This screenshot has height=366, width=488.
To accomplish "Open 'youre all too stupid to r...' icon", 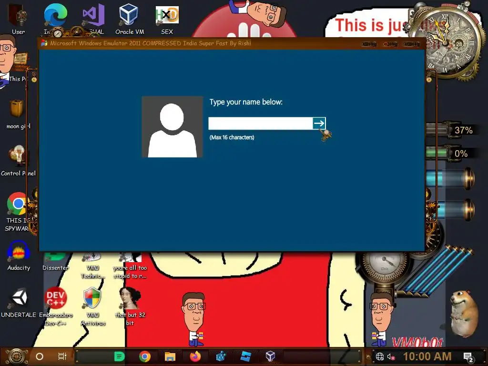I will (130, 265).
